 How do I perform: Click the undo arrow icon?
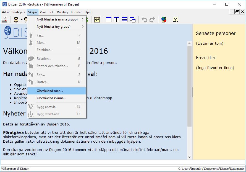point(144,20)
